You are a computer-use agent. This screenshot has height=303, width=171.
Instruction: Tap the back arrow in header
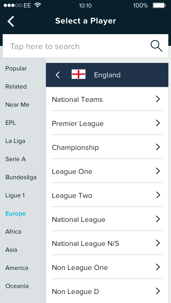11,21
